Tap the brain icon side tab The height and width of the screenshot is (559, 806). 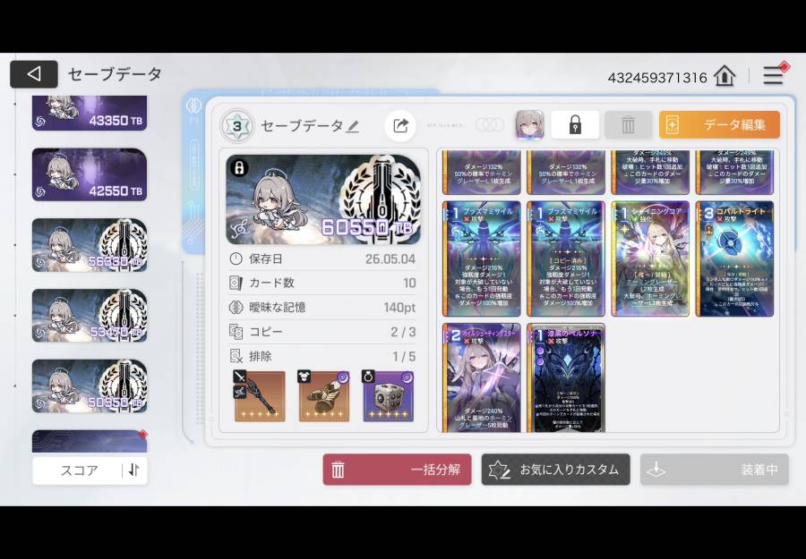point(193,106)
